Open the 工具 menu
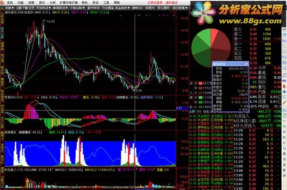Screen dimensions: 287x190 coord(106,3)
